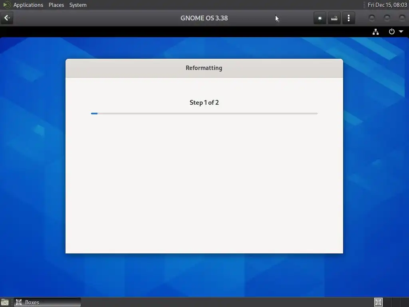The image size is (409, 307).
Task: Click the Boxes workspace switcher icon
Action: click(x=378, y=302)
